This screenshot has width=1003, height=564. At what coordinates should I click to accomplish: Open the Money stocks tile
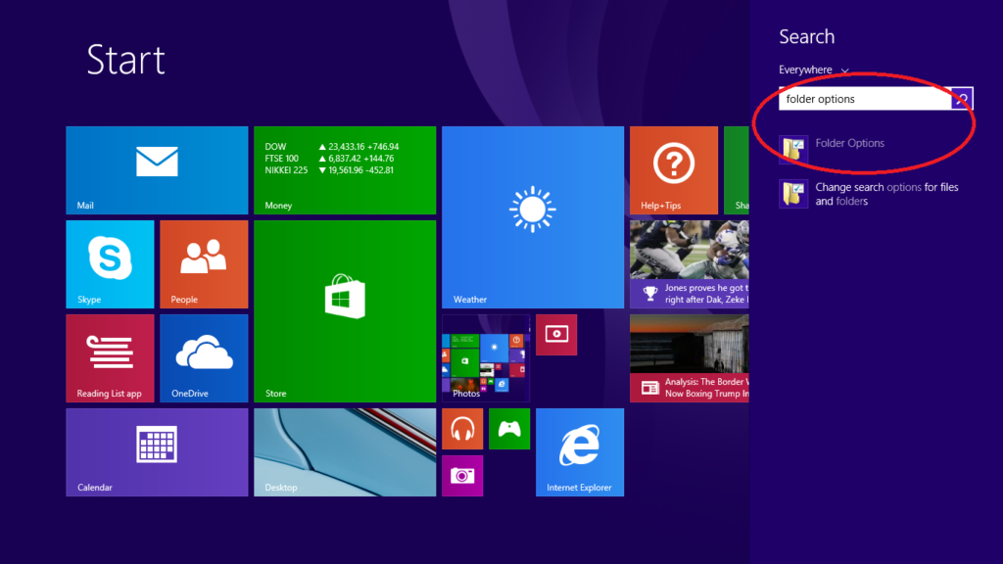pyautogui.click(x=345, y=170)
